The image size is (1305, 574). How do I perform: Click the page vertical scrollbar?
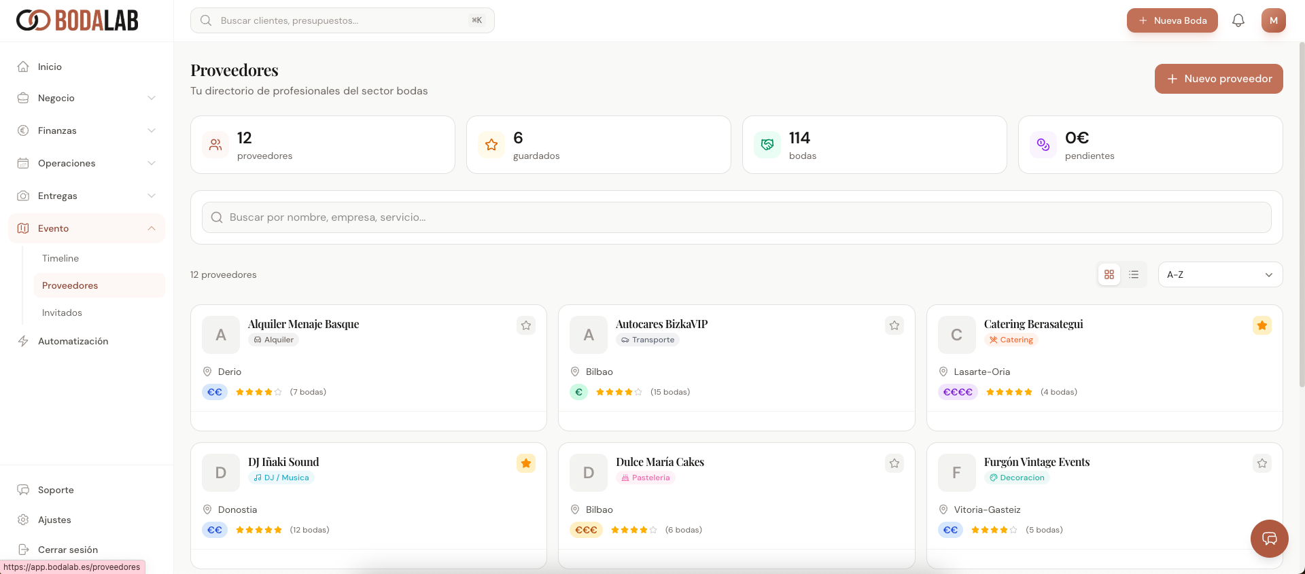pos(1301,204)
